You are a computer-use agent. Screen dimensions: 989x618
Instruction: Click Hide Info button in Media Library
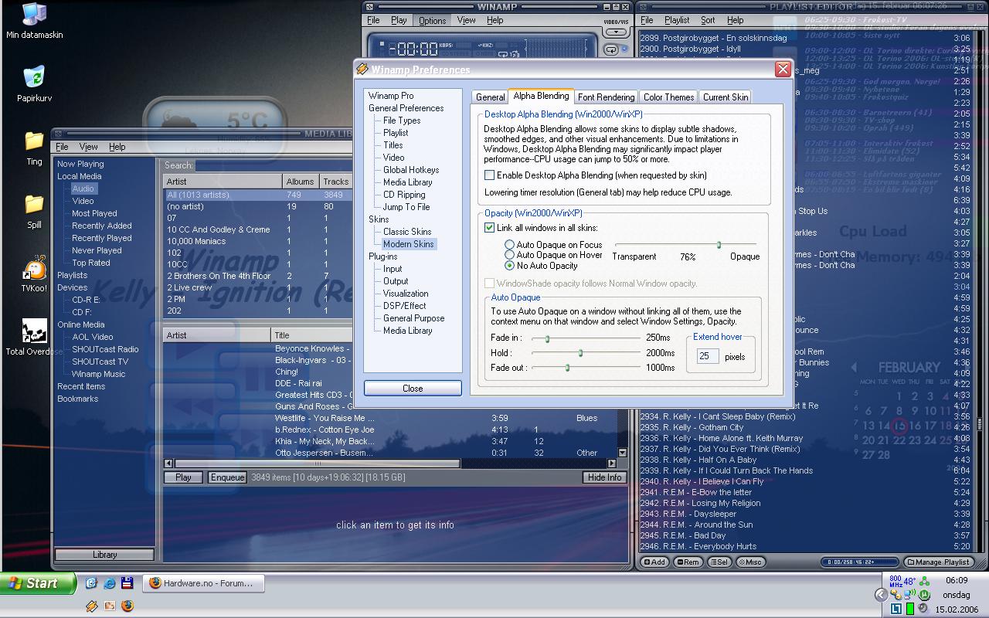point(604,477)
